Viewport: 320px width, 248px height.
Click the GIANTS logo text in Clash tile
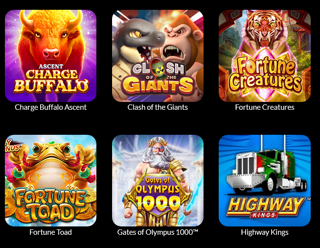[158, 86]
